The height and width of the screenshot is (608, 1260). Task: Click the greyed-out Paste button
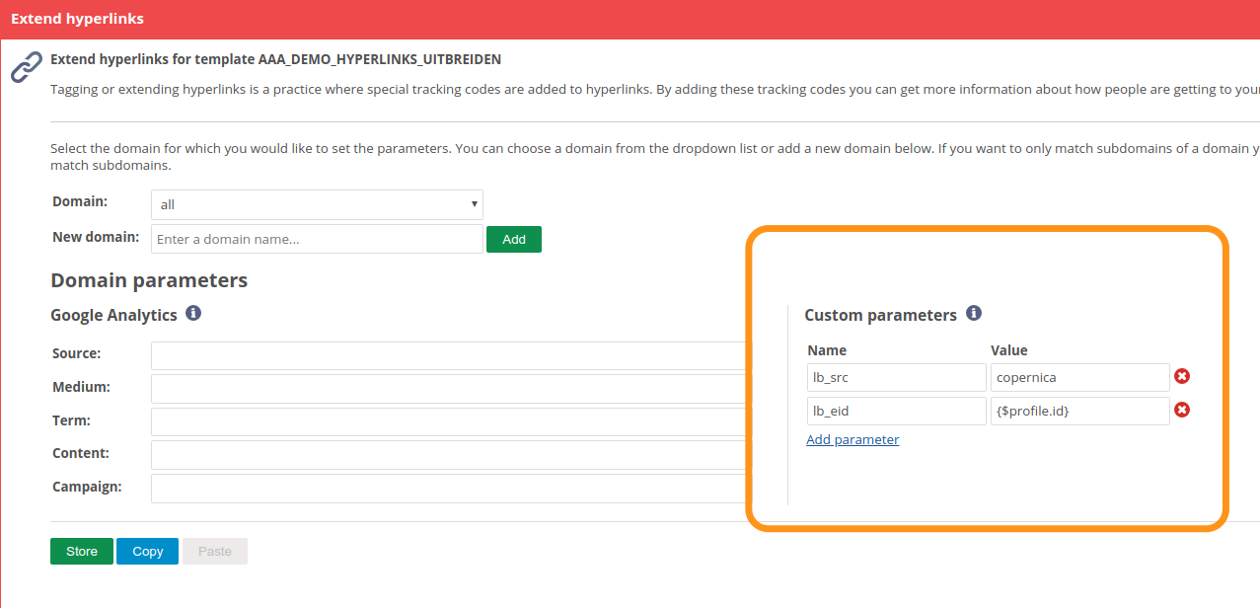pos(214,551)
